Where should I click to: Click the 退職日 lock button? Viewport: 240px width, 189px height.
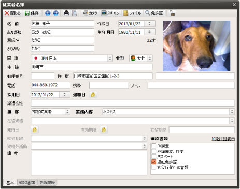pos(93,95)
